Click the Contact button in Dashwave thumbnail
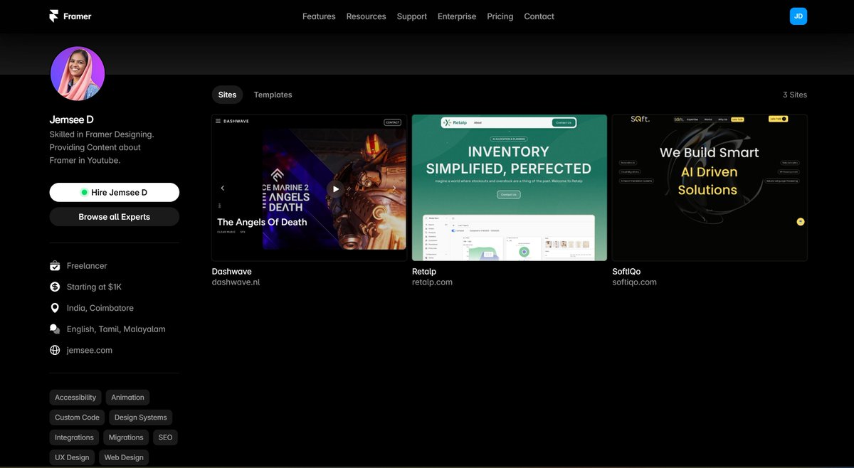 [392, 122]
